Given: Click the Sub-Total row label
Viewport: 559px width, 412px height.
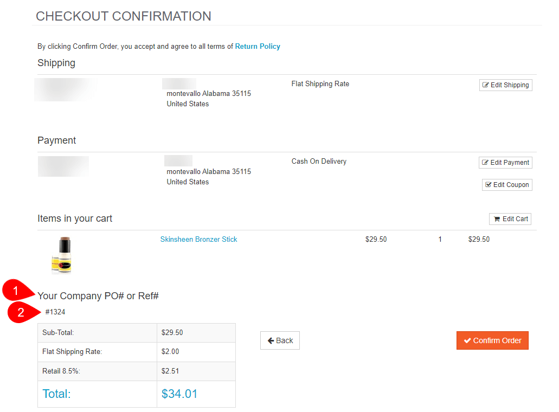Looking at the screenshot, I should [x=58, y=332].
